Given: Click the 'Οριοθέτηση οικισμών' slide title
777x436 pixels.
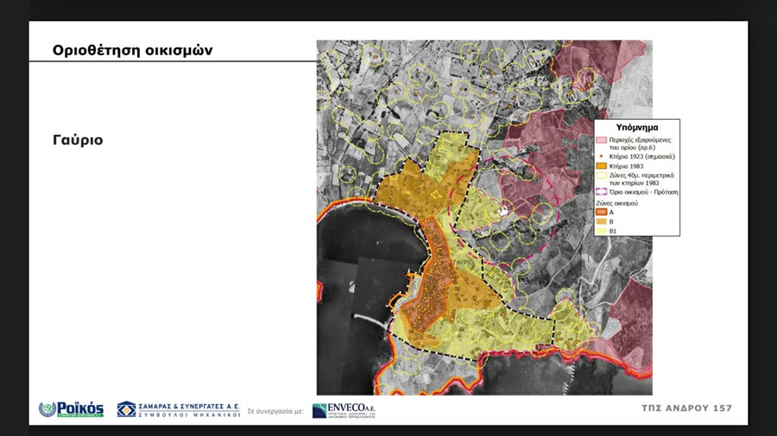Looking at the screenshot, I should pos(132,50).
